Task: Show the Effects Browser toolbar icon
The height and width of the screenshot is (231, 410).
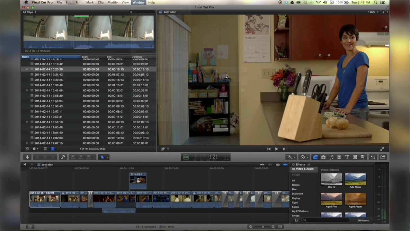Action: 315,157
